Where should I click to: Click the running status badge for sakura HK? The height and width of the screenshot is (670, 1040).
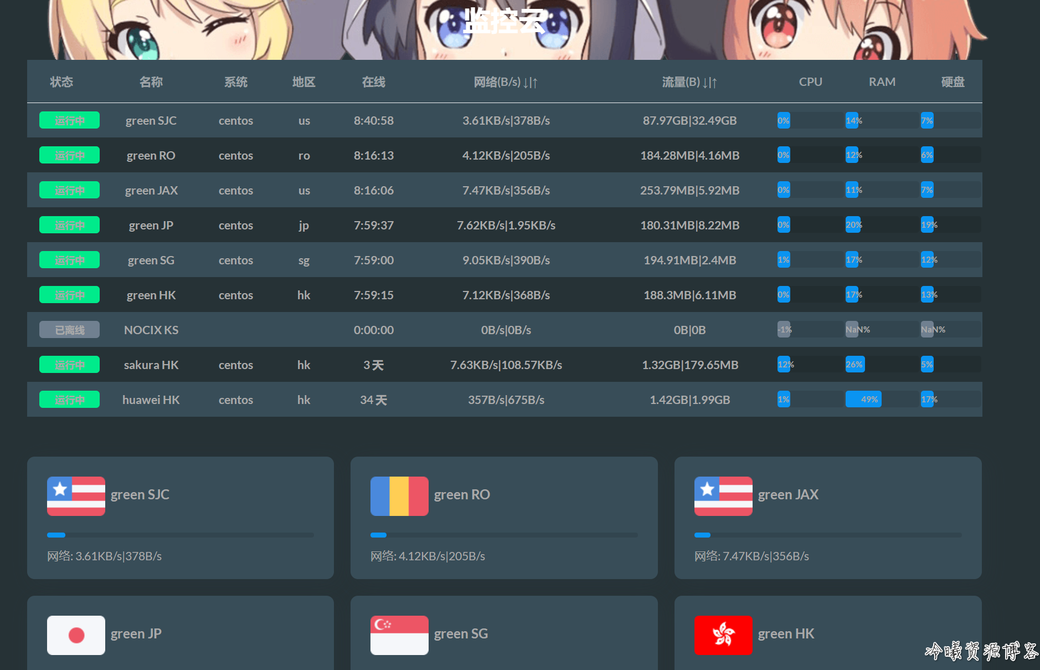click(x=69, y=365)
